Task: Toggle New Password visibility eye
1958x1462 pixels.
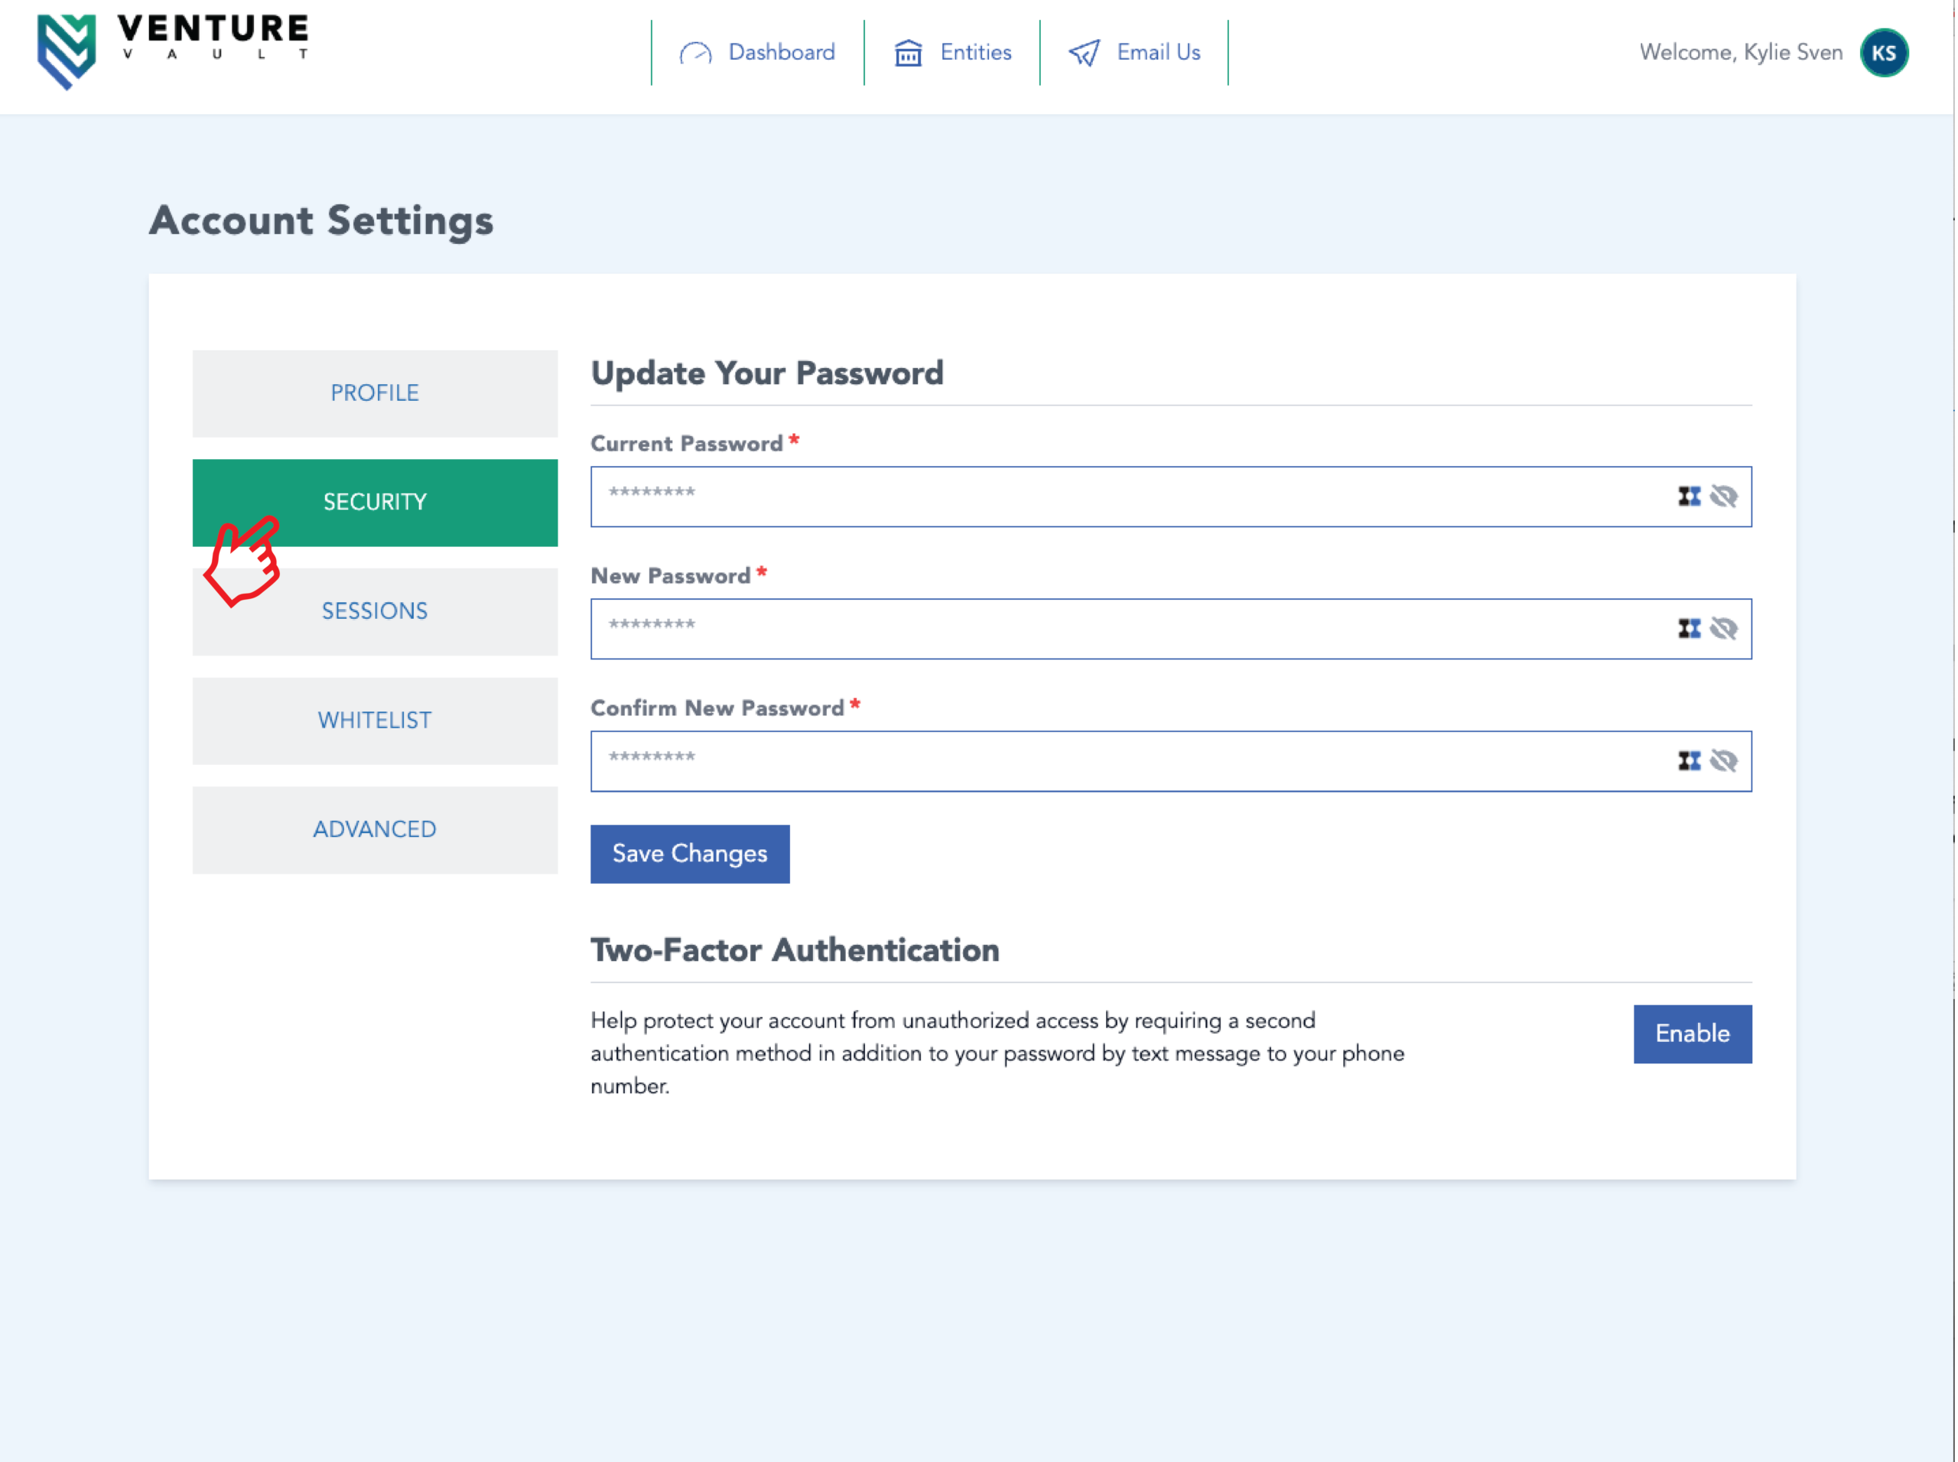Action: click(x=1723, y=629)
